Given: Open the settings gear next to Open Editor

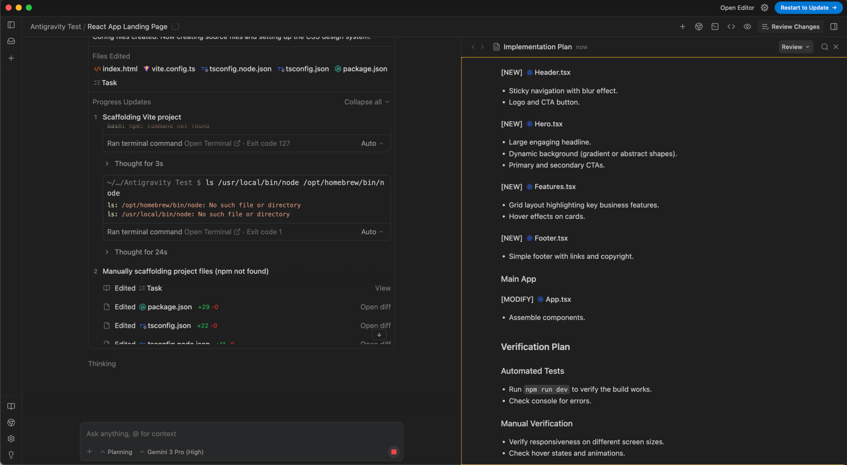Looking at the screenshot, I should [x=765, y=7].
